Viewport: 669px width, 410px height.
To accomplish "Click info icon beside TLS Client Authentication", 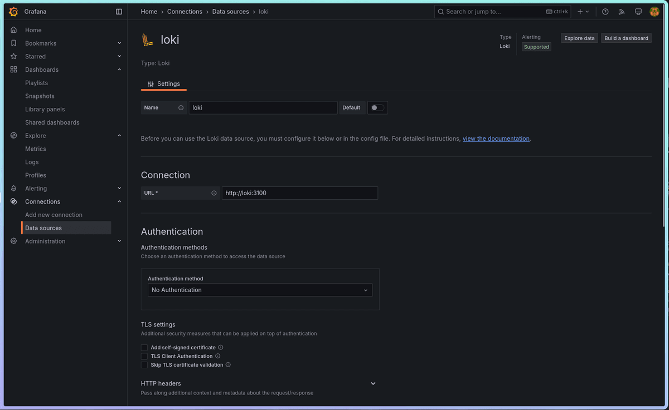I will pyautogui.click(x=218, y=356).
